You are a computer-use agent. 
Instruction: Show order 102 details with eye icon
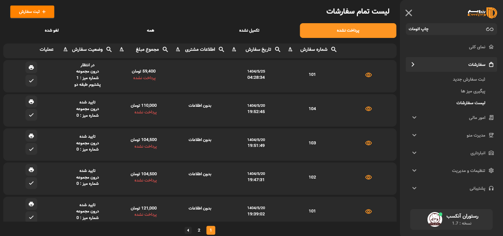tap(368, 177)
